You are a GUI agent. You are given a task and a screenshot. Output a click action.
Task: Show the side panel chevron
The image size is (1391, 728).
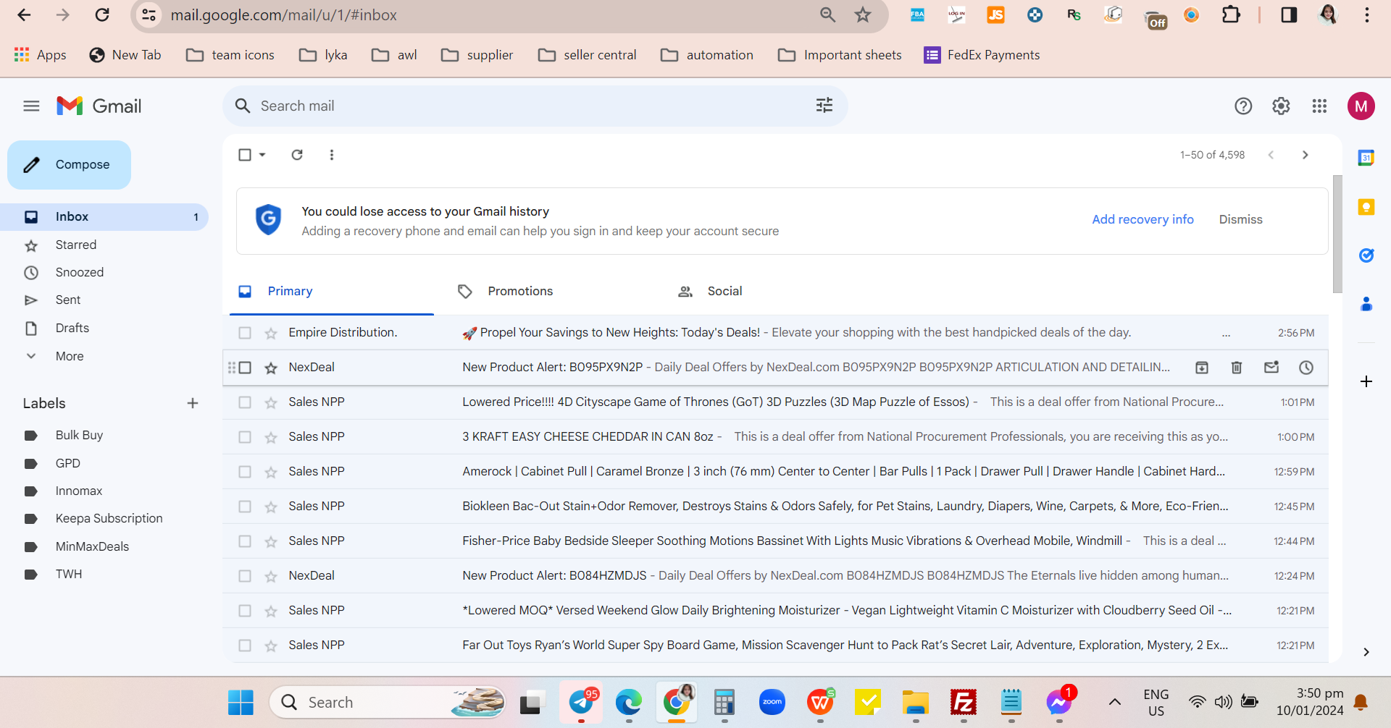pos(1366,652)
